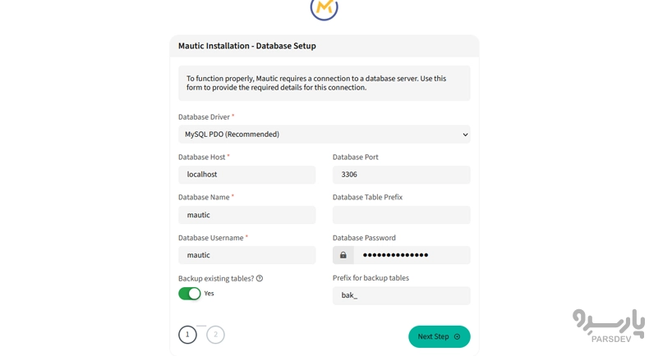Click the Mautic Installation - Database Setup heading
Viewport: 672px width, 356px height.
247,46
